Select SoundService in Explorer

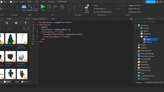[146, 70]
